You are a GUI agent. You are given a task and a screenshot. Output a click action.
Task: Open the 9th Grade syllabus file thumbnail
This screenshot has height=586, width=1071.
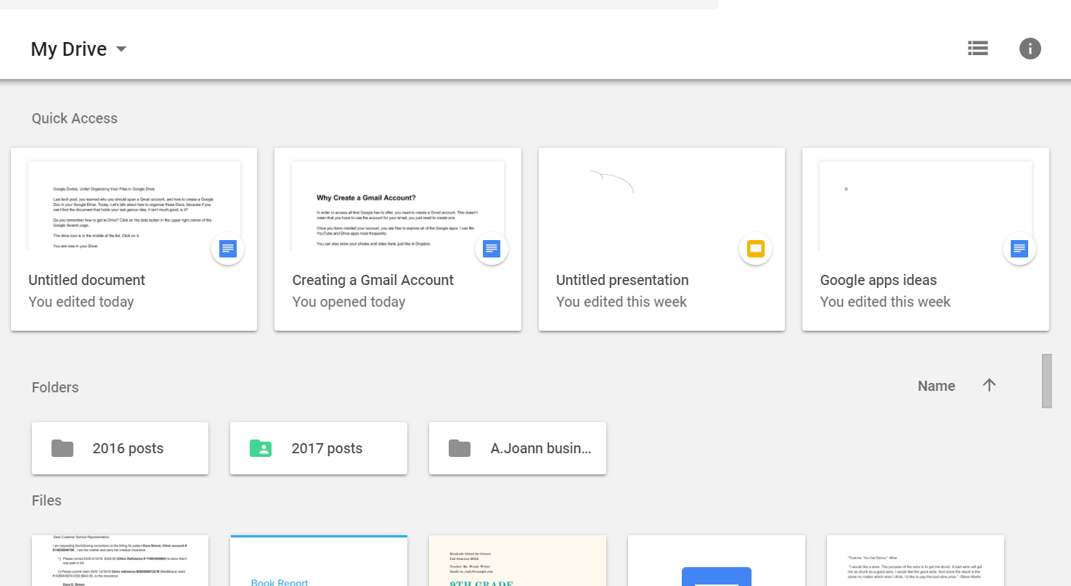(x=518, y=561)
